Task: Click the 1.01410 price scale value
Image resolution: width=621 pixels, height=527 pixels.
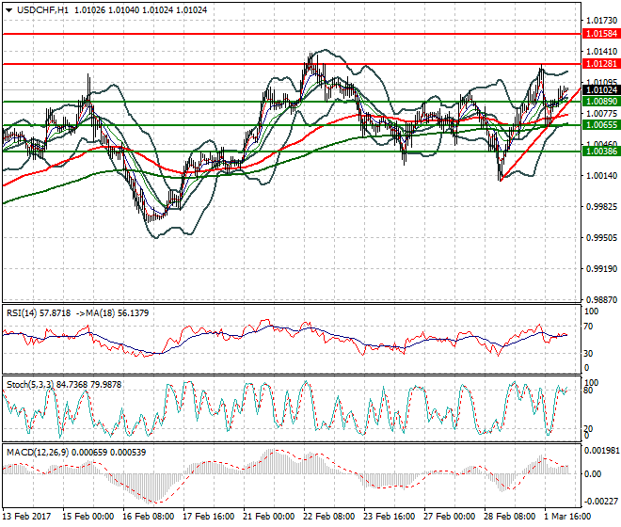Action: (x=601, y=52)
